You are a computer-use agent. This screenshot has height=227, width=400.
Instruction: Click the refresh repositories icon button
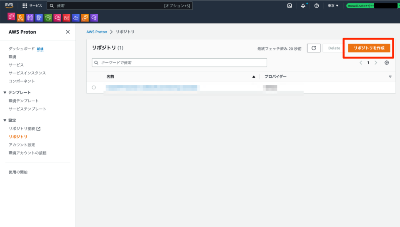pyautogui.click(x=313, y=48)
